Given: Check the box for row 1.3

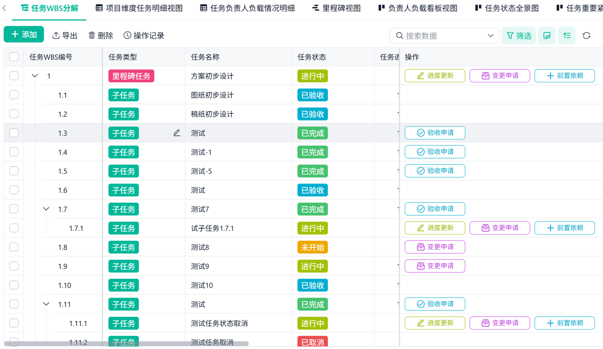Looking at the screenshot, I should click(14, 133).
